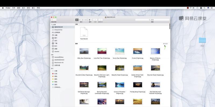Select Lone Red Tree-Original.jpg thumbnail
The image size is (215, 107).
102,51
